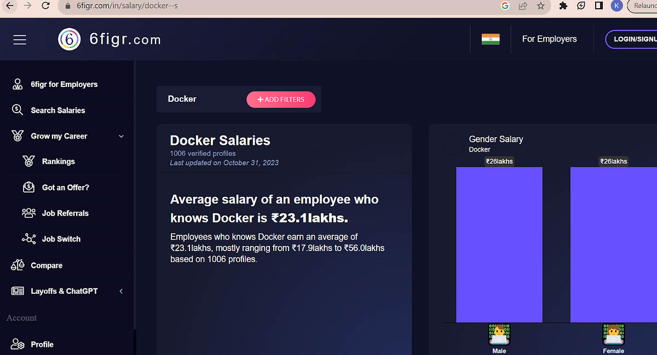Click the 6figr for Employers sidebar icon
The image size is (657, 355).
(x=18, y=84)
